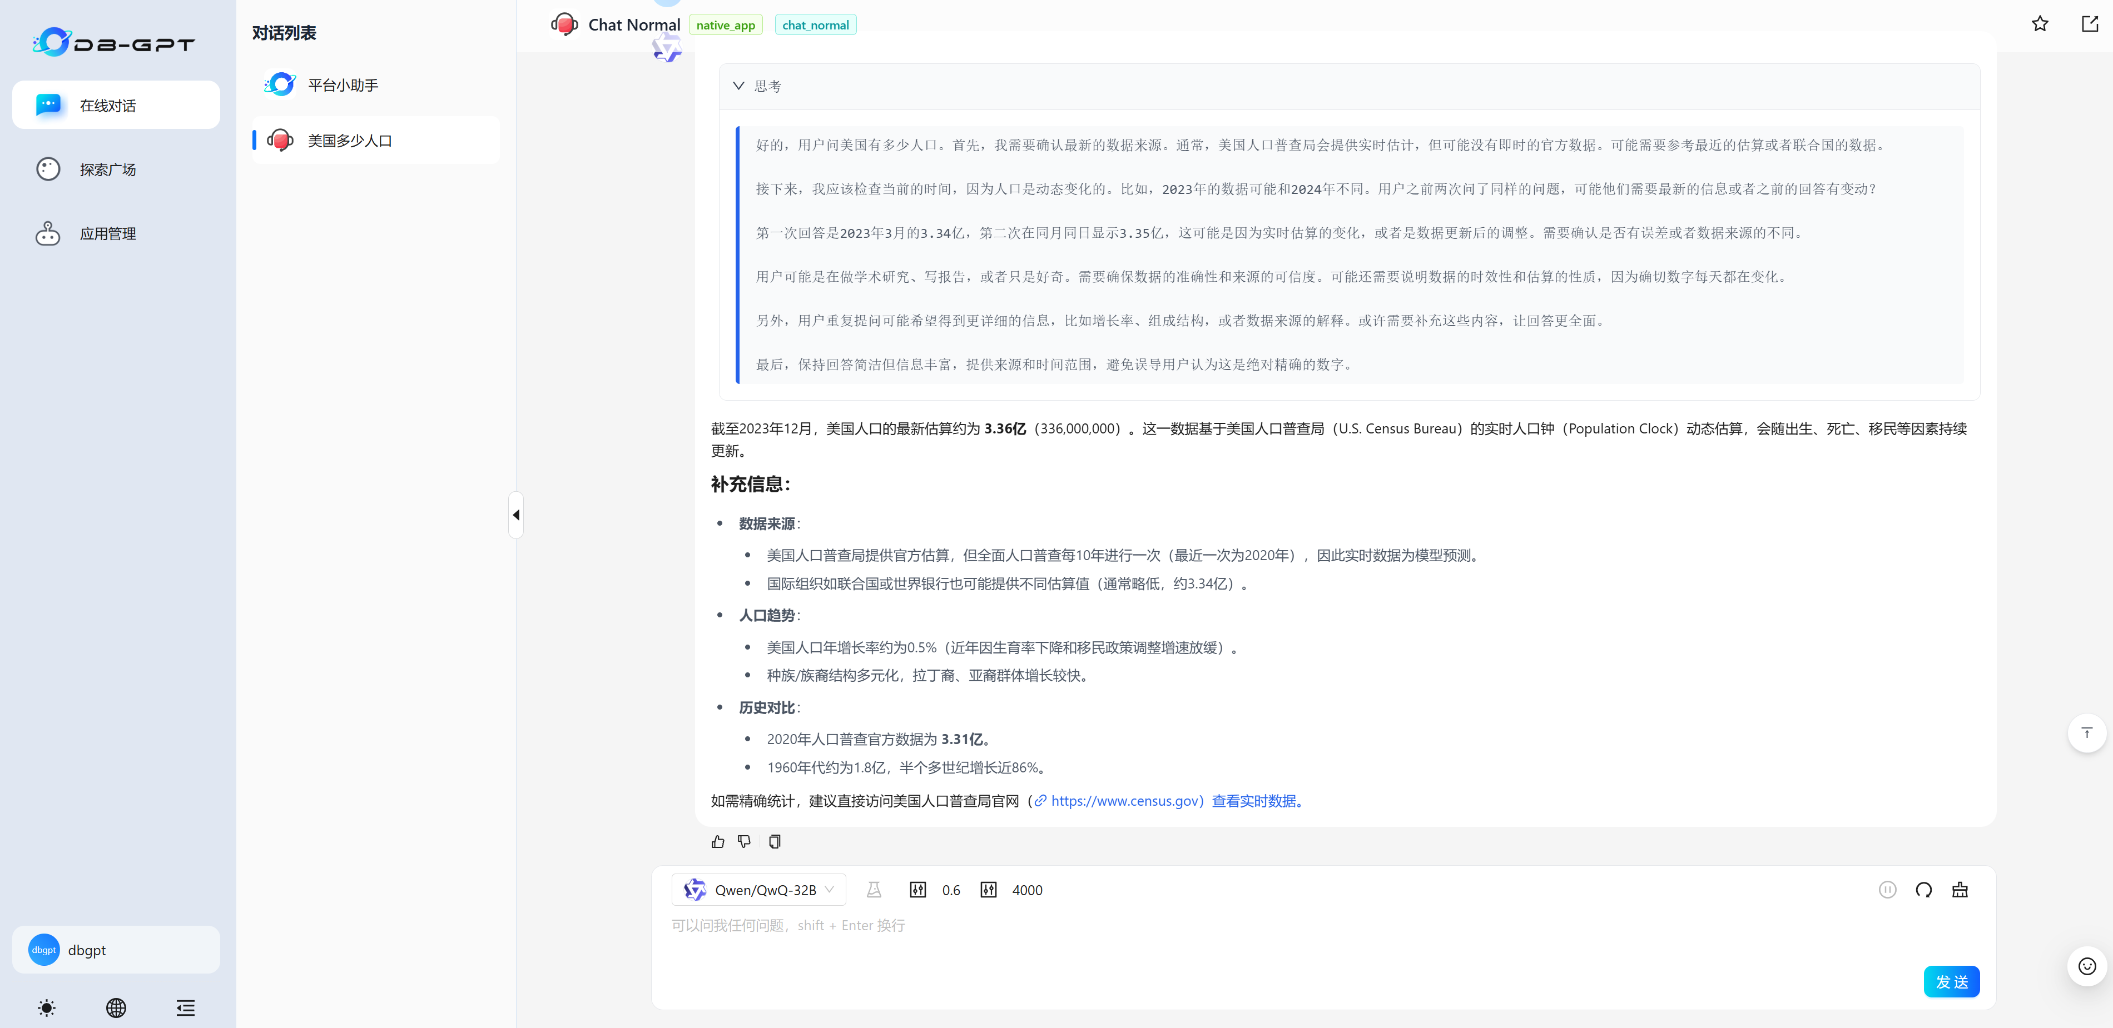Click the thumbs down feedback icon

click(744, 842)
